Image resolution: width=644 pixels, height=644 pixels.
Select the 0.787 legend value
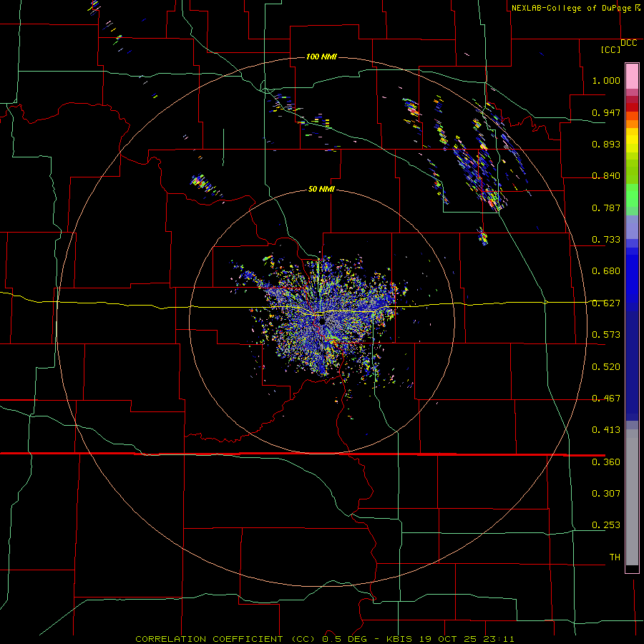[x=606, y=208]
